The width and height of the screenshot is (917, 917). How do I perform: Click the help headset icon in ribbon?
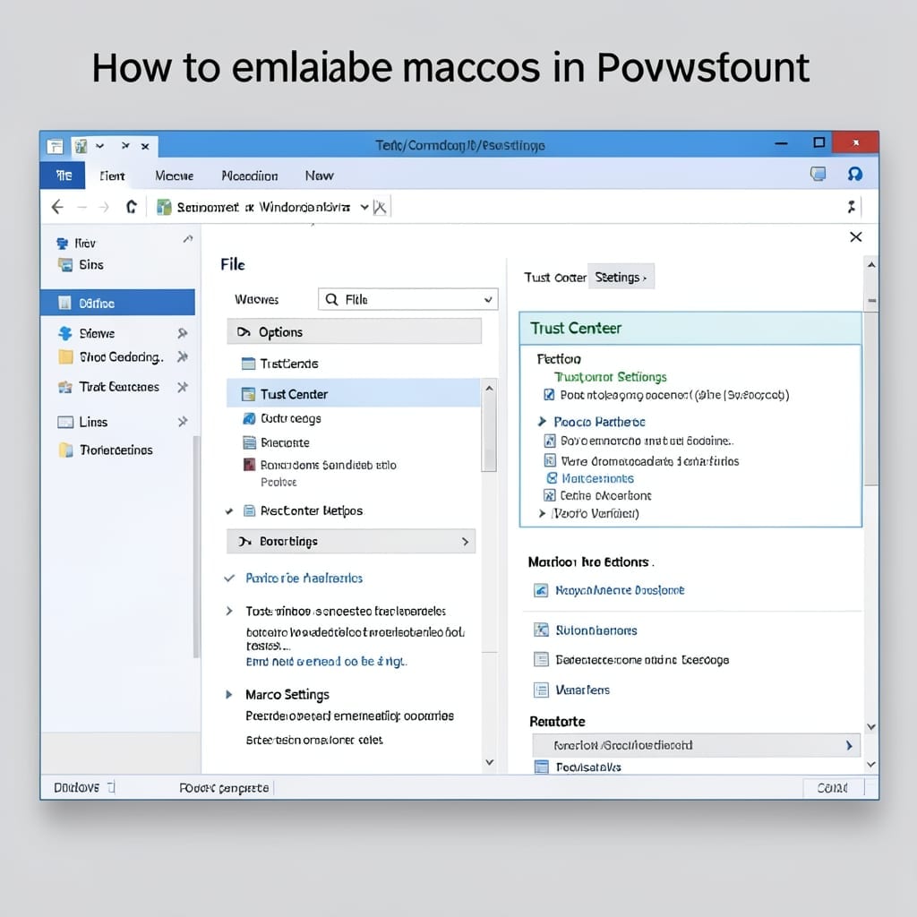click(855, 174)
